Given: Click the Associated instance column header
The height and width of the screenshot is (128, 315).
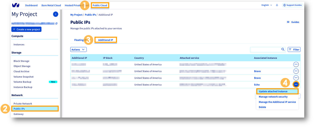Looking at the screenshot, I should (265, 58).
